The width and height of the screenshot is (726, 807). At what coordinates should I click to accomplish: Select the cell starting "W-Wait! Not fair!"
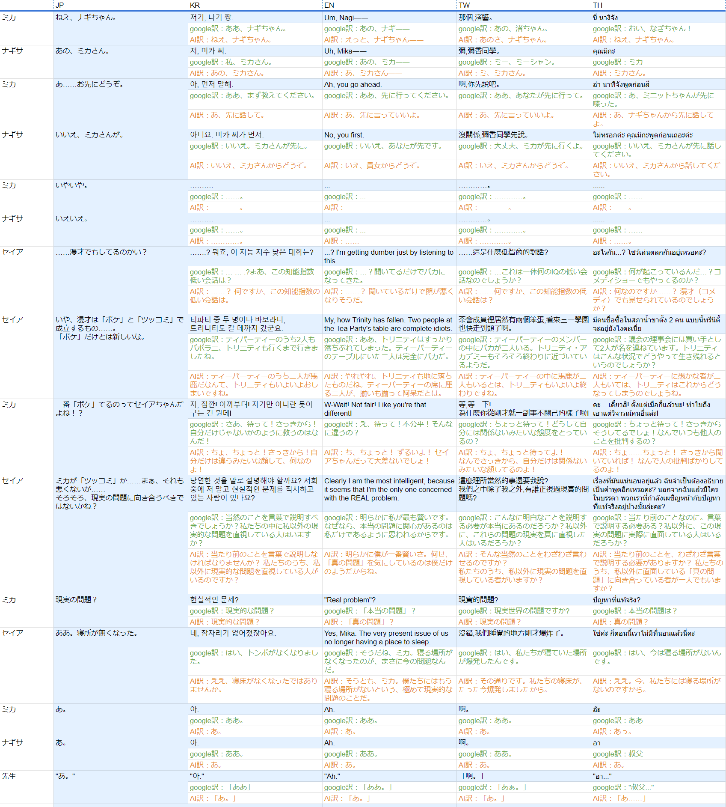389,409
